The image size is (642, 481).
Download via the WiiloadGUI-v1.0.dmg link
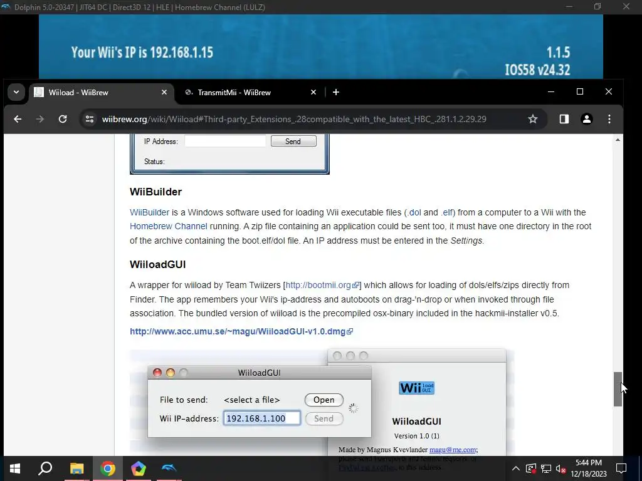tap(241, 331)
